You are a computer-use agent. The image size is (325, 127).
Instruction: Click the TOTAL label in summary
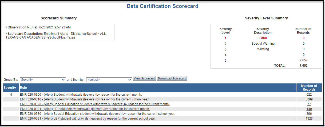point(280,66)
